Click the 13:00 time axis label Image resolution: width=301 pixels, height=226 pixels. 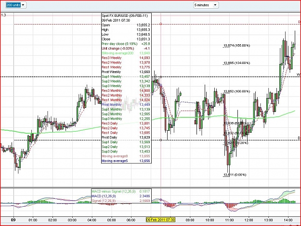click(268, 220)
